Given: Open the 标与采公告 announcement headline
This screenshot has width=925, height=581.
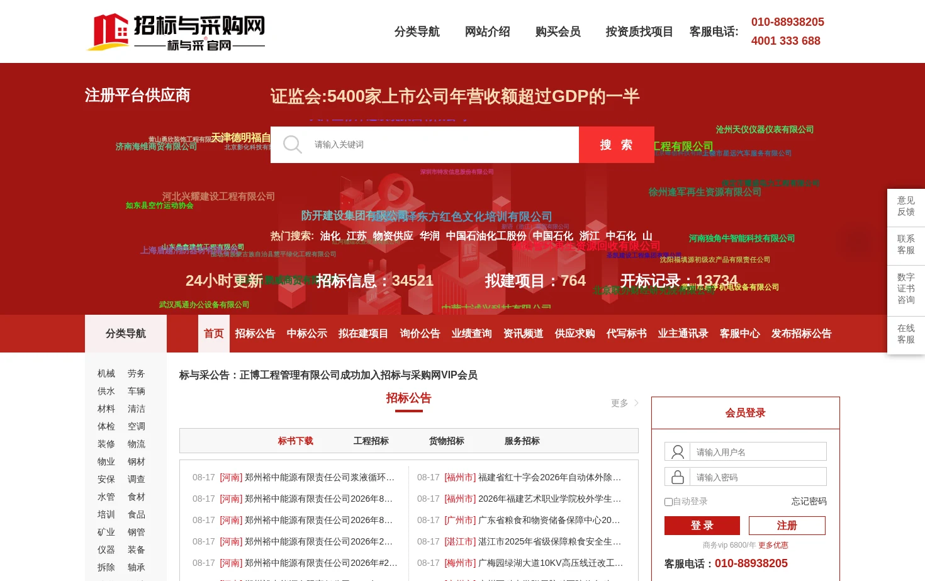Looking at the screenshot, I should click(328, 375).
